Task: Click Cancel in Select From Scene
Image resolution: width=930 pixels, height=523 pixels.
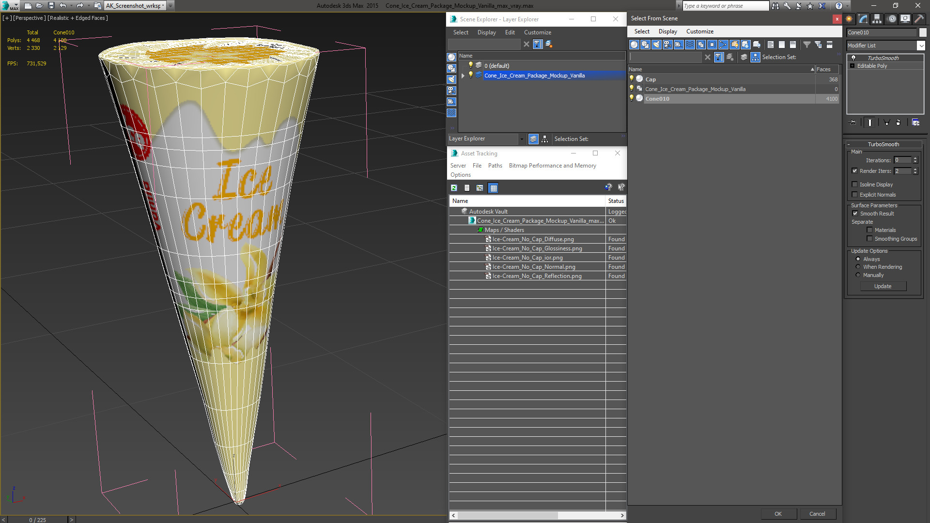Action: pyautogui.click(x=817, y=514)
